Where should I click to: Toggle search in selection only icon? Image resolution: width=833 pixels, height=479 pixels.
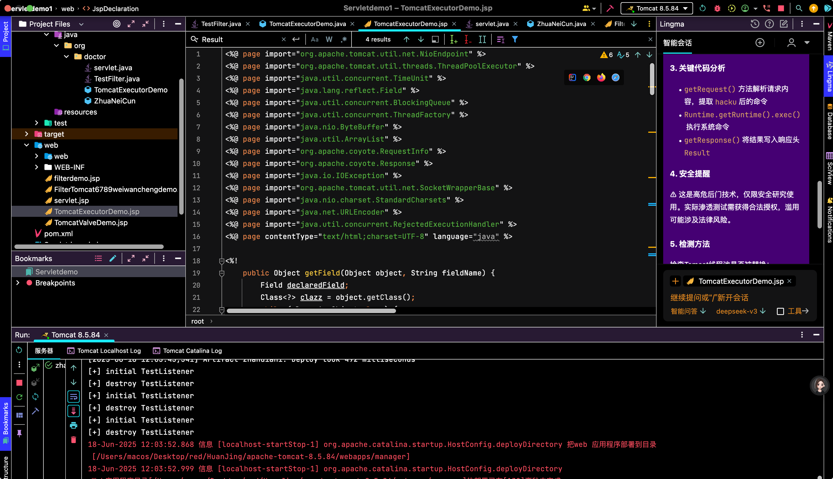click(x=435, y=40)
